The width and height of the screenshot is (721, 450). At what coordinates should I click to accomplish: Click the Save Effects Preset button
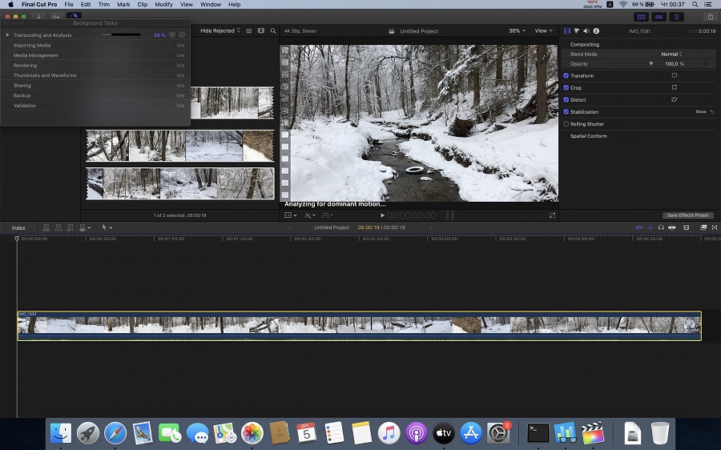pyautogui.click(x=687, y=215)
